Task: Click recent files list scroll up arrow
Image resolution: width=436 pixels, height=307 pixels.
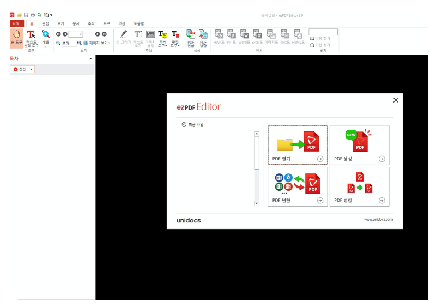Action: 257,134
